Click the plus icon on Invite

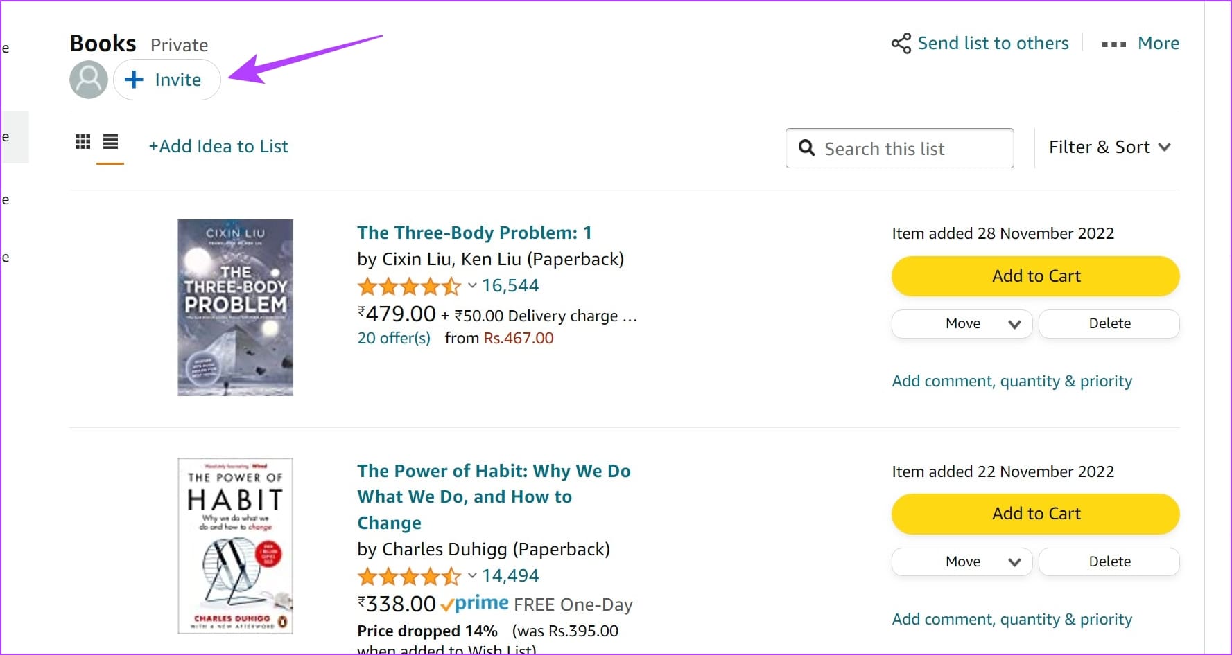click(x=133, y=80)
